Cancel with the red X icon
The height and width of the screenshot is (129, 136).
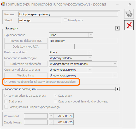tap(129, 25)
